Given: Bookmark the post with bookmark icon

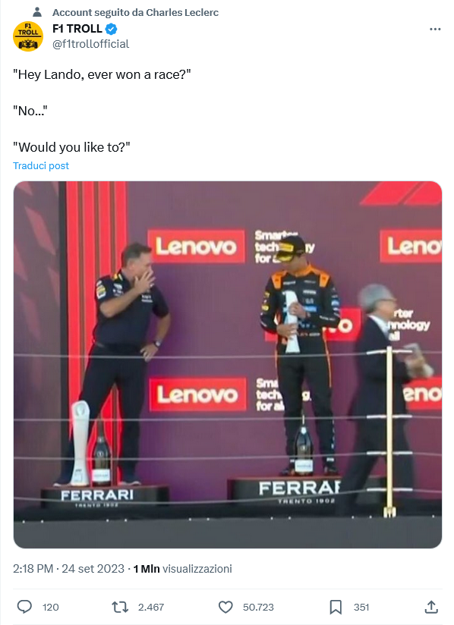Looking at the screenshot, I should click(x=336, y=607).
